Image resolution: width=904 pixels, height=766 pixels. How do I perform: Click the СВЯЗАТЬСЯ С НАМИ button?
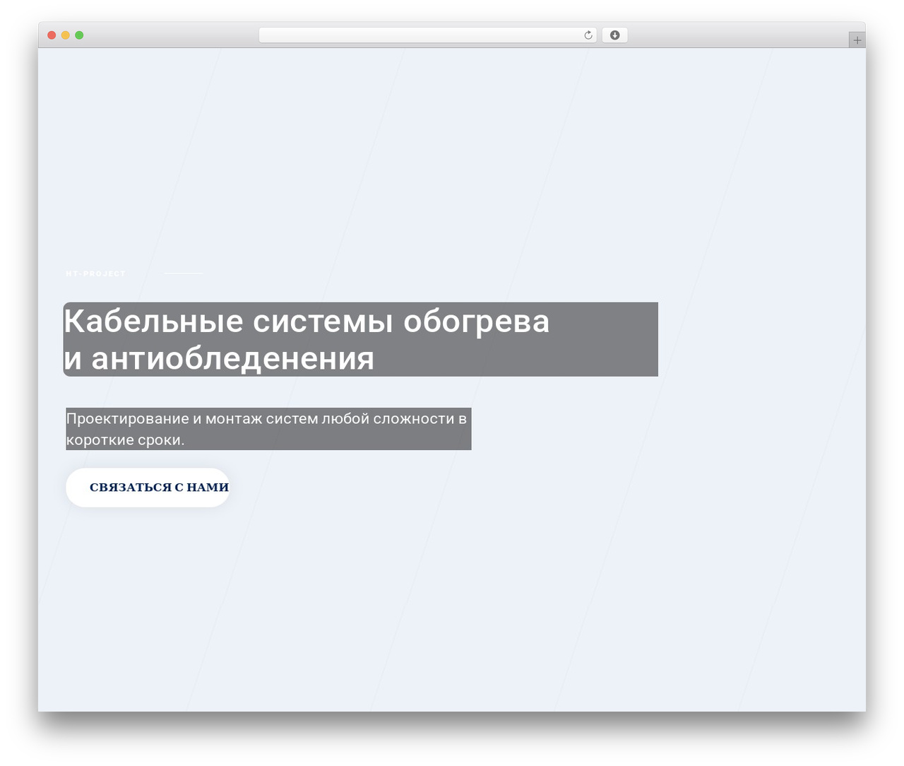click(148, 488)
